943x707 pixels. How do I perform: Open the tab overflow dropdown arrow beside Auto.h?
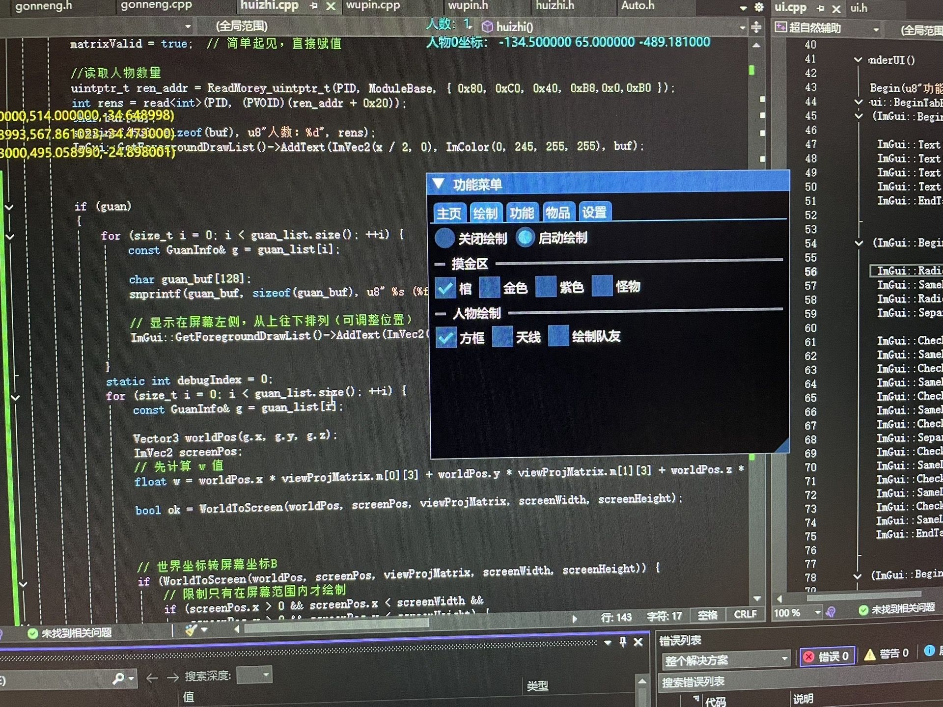pos(744,8)
